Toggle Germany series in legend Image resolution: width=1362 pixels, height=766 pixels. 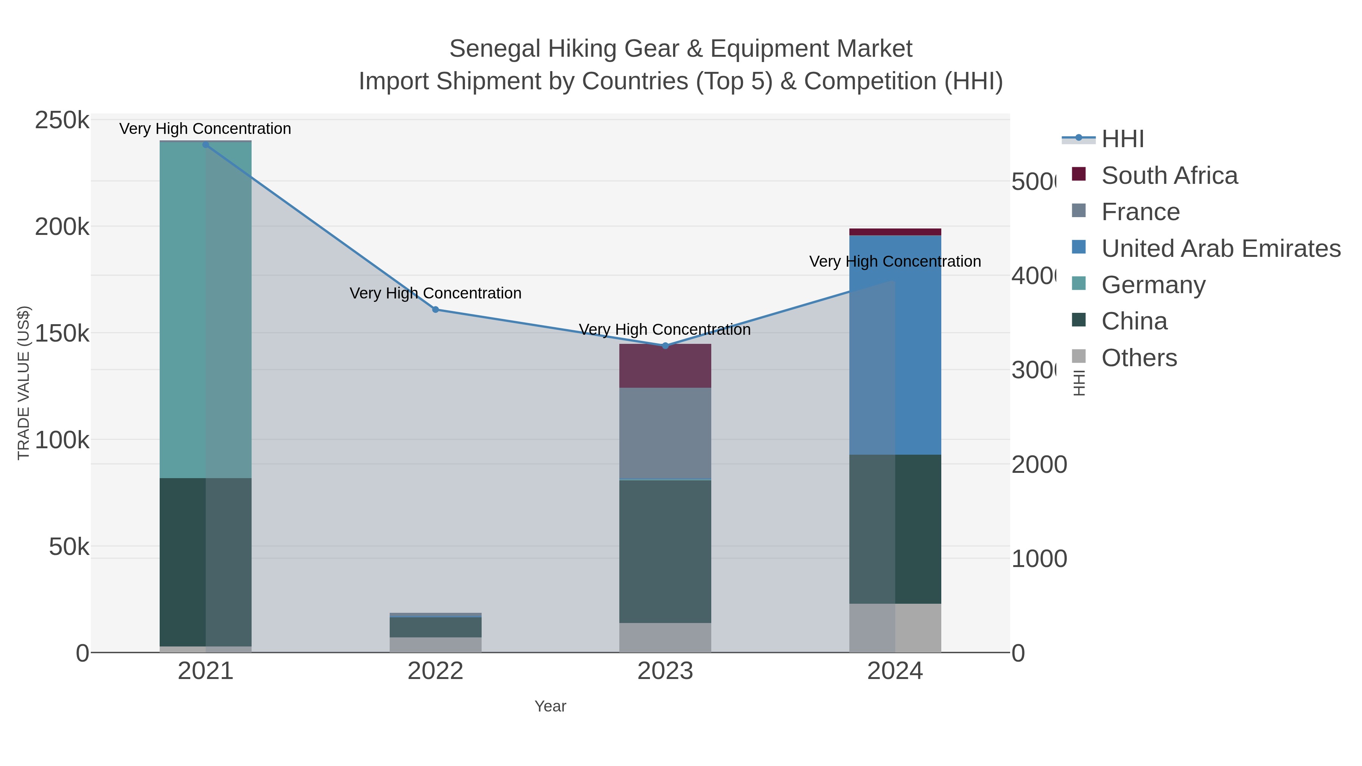tap(1138, 284)
